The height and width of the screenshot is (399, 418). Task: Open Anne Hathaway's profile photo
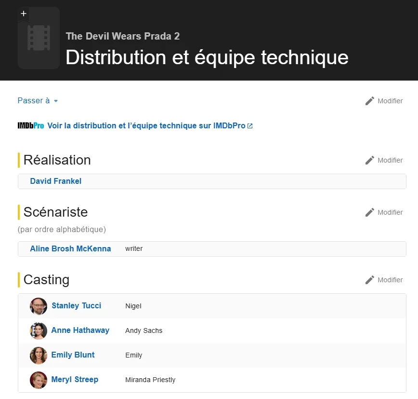pos(39,330)
